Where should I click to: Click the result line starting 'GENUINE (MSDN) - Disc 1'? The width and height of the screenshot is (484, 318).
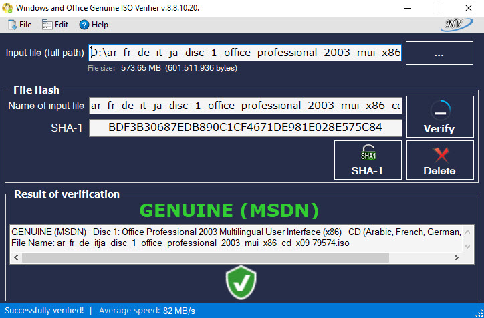click(236, 232)
